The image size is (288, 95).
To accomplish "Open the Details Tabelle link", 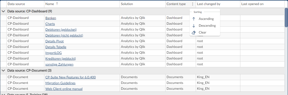I will pos(56,47).
